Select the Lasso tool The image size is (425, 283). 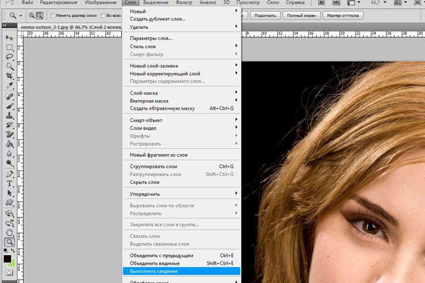[10, 57]
